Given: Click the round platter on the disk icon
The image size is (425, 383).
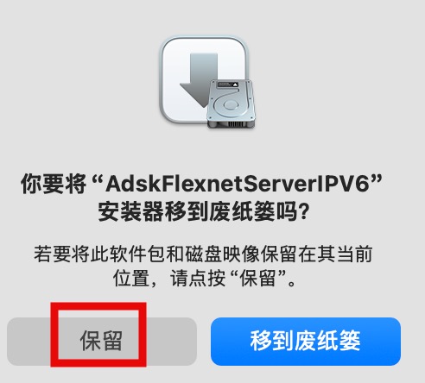Looking at the screenshot, I should [x=230, y=104].
